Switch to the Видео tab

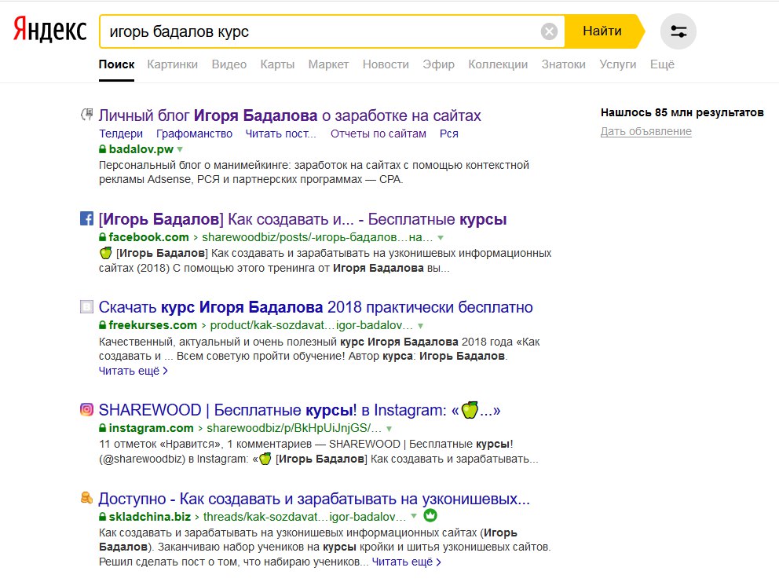pyautogui.click(x=229, y=64)
